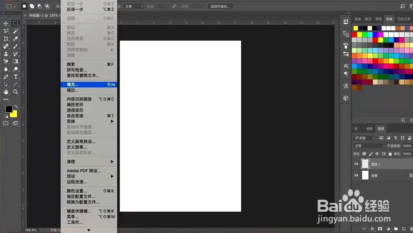Select the Background Eraser tool
The height and width of the screenshot is (233, 413).
pyautogui.click(x=6, y=61)
